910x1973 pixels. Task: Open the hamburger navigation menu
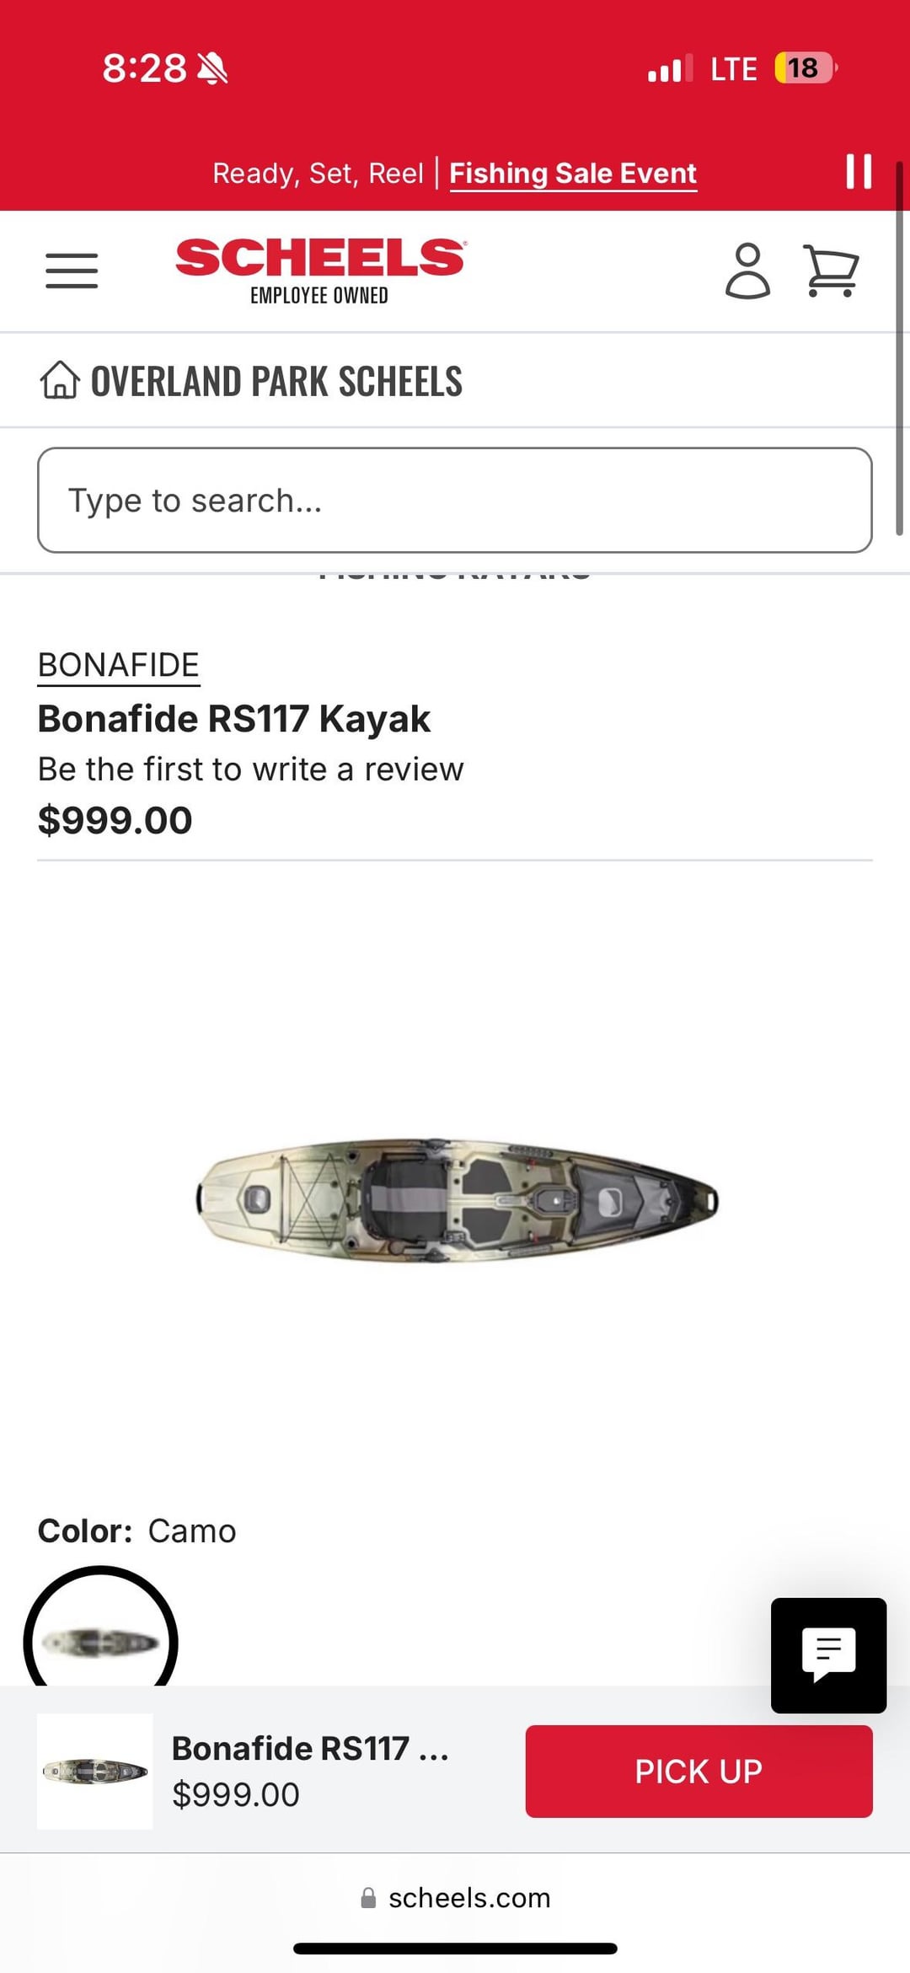tap(72, 271)
